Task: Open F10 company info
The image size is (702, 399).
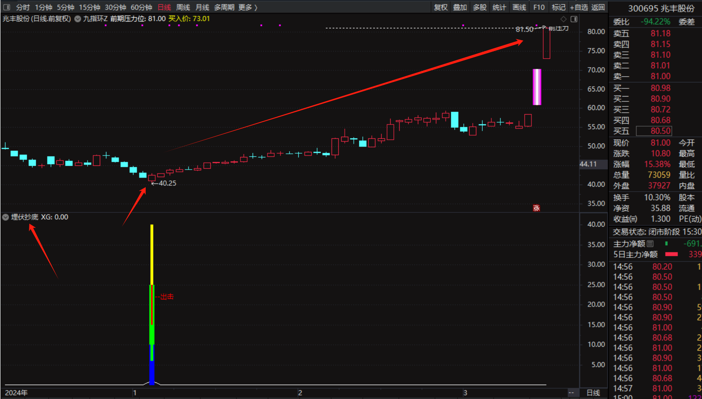Action: [539, 7]
